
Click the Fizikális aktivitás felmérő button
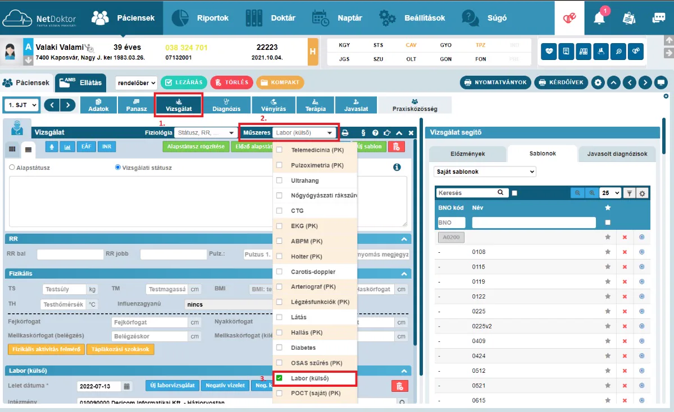tap(46, 349)
